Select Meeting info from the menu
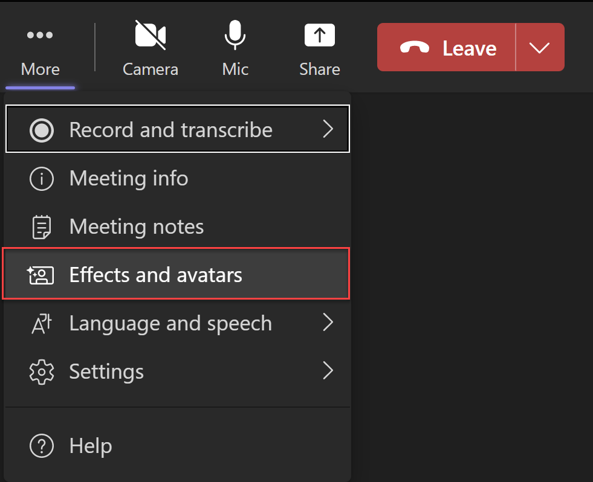593x482 pixels. pyautogui.click(x=129, y=178)
